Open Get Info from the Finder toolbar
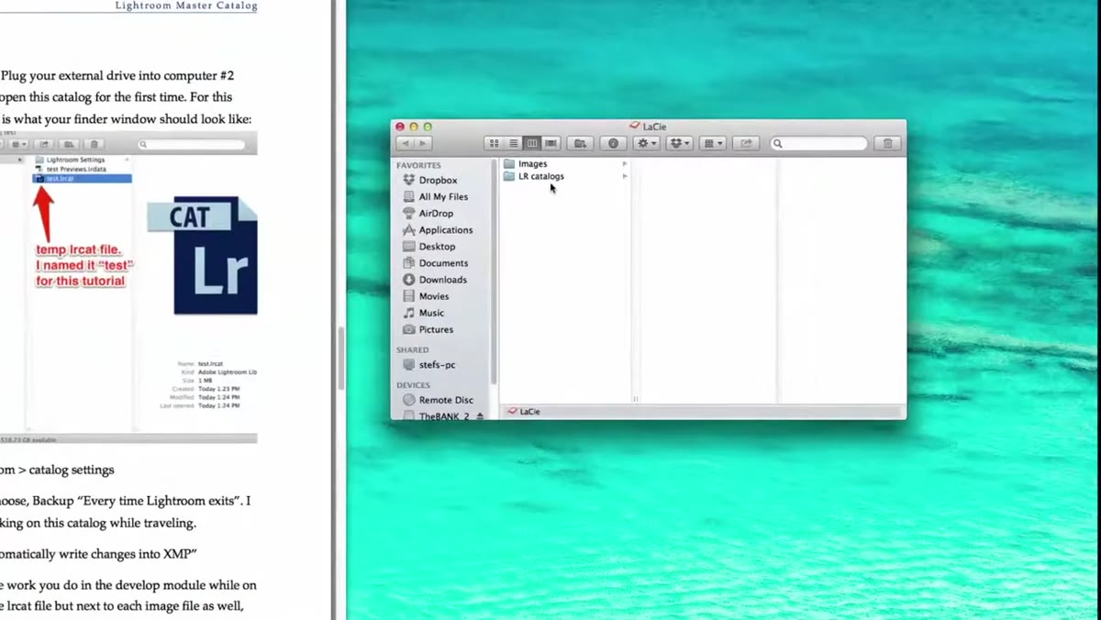Viewport: 1101px width, 620px height. [614, 143]
